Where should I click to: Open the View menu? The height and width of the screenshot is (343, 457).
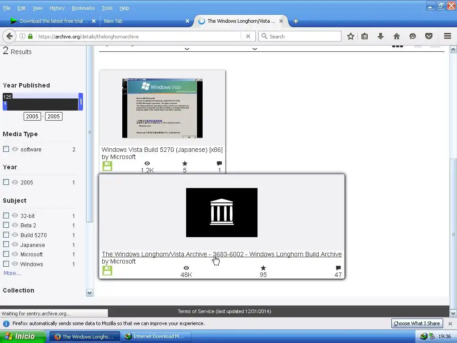click(x=37, y=8)
